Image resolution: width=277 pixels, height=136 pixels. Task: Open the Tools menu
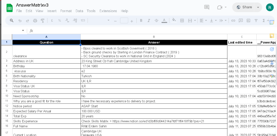(91, 11)
